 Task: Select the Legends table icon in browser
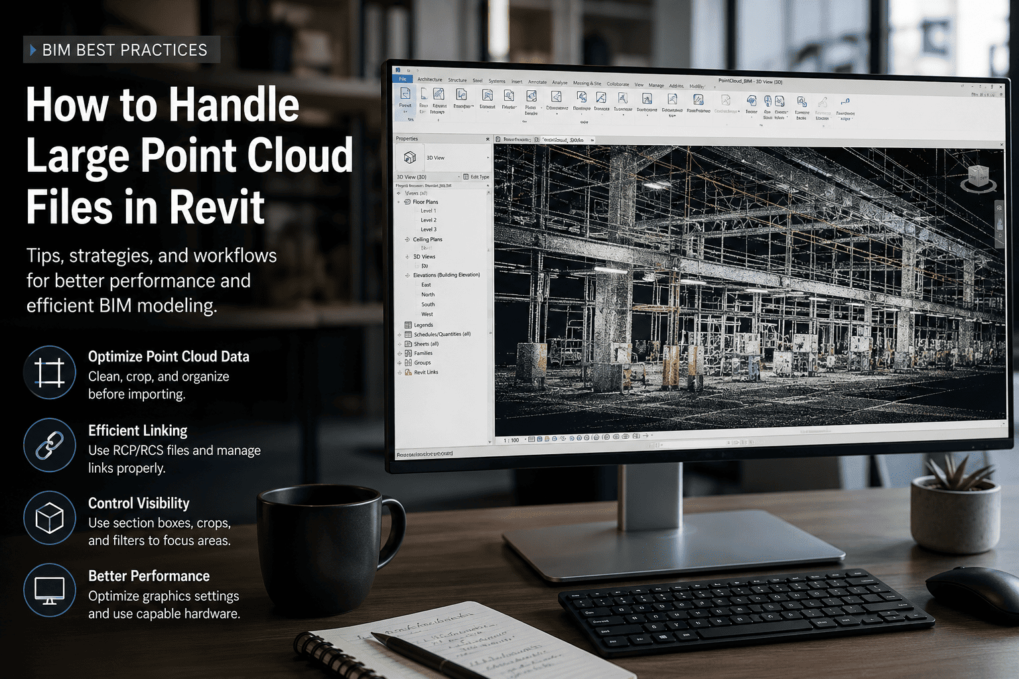(x=408, y=325)
